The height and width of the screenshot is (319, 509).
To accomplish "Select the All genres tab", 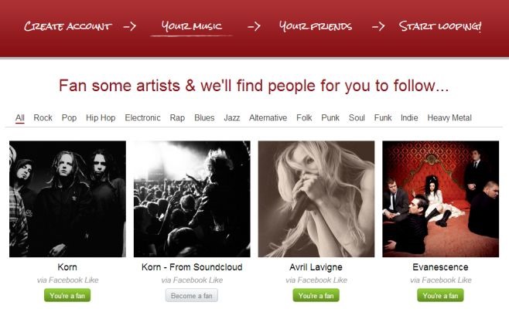I will point(20,118).
